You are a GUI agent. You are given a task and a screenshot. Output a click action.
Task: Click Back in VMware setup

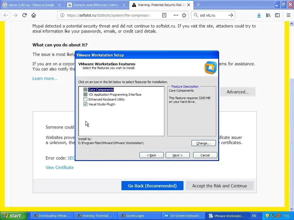pyautogui.click(x=152, y=155)
